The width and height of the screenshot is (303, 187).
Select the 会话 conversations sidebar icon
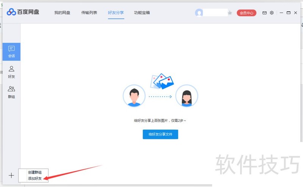(11, 52)
